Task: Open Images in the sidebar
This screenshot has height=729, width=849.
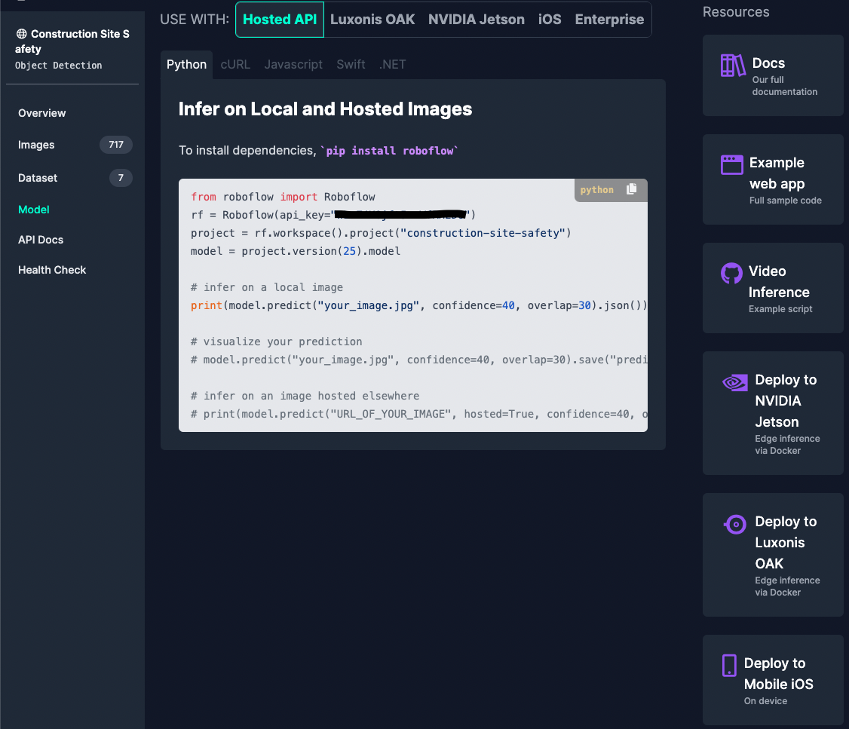Action: [x=36, y=145]
